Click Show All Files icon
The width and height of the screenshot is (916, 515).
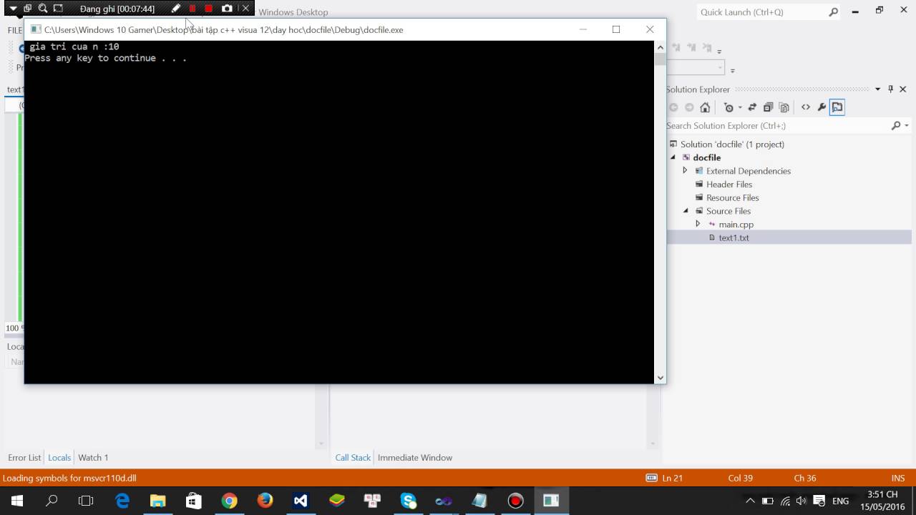click(784, 107)
